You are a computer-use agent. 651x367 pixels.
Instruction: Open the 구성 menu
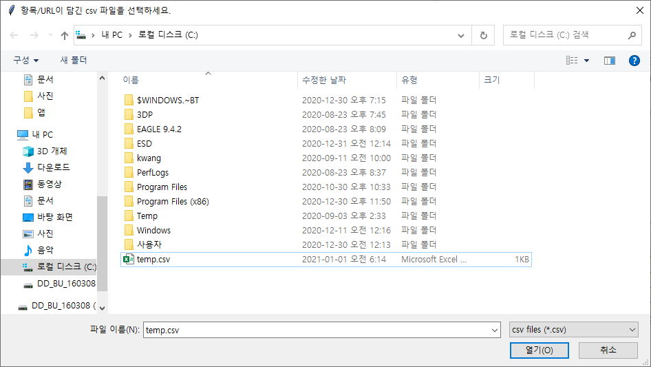pos(25,61)
